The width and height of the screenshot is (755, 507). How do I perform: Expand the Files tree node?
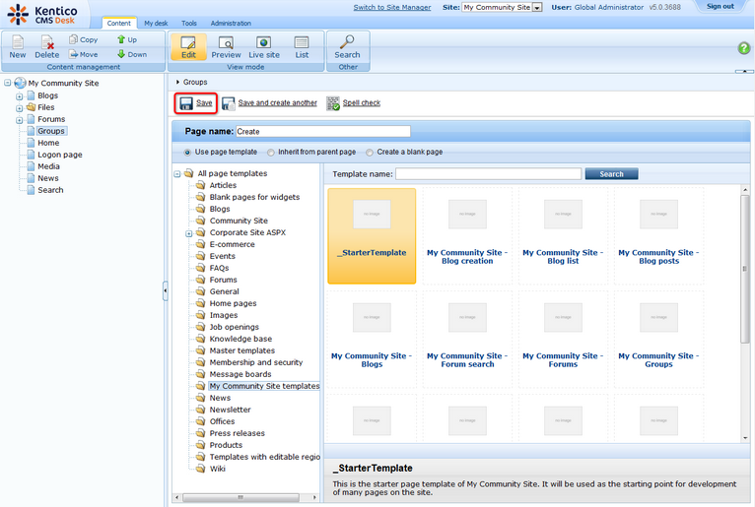click(x=20, y=108)
